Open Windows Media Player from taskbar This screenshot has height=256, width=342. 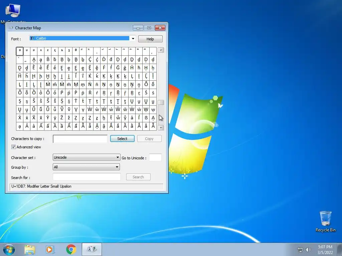50,250
